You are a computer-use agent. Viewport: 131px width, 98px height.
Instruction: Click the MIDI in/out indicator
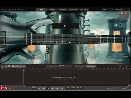coord(124,88)
